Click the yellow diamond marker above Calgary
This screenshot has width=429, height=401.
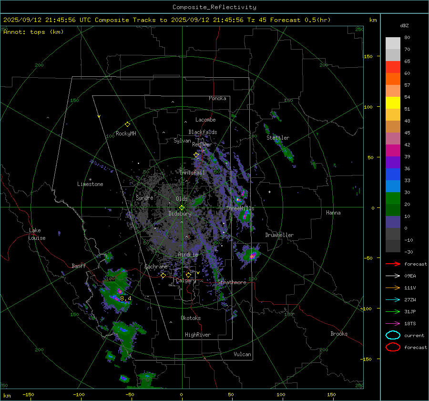(188, 275)
